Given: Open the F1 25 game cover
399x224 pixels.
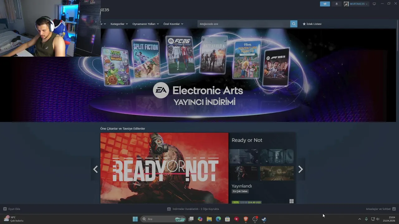Looking at the screenshot, I should [276, 67].
